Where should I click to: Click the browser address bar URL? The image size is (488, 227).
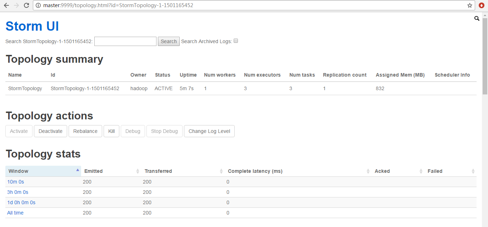(x=118, y=5)
